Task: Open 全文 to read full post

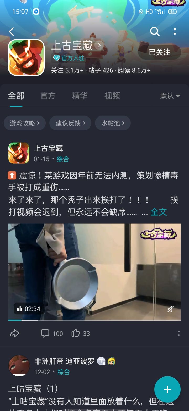Action: [159, 212]
